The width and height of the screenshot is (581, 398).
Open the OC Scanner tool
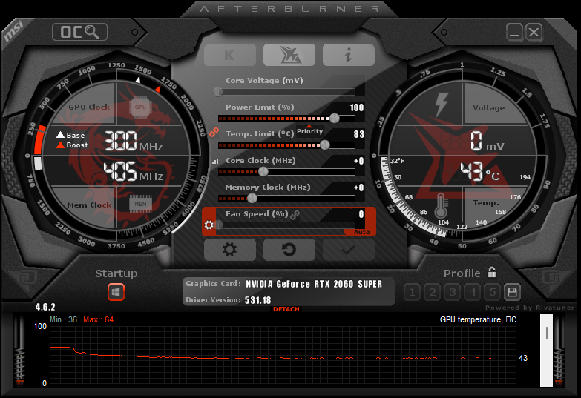[x=79, y=32]
